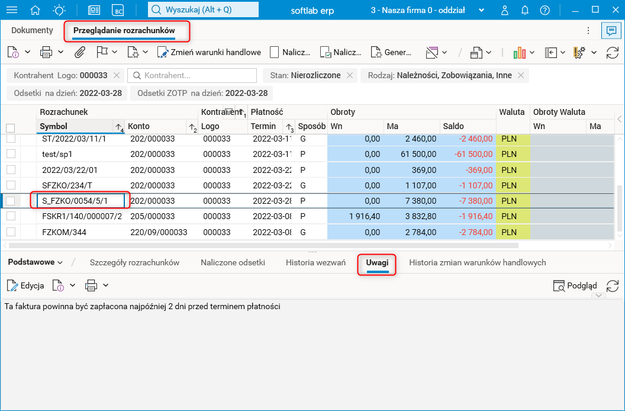
Task: Expand the company branch dropdown
Action: pos(481,10)
